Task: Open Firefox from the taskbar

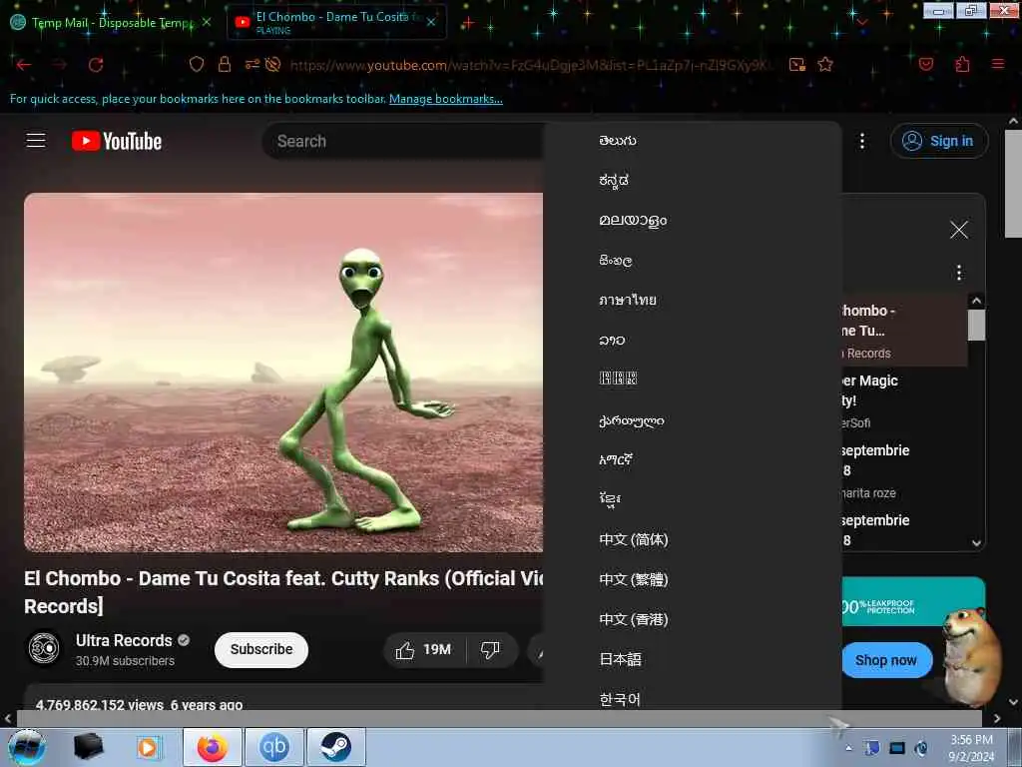Action: coord(212,747)
